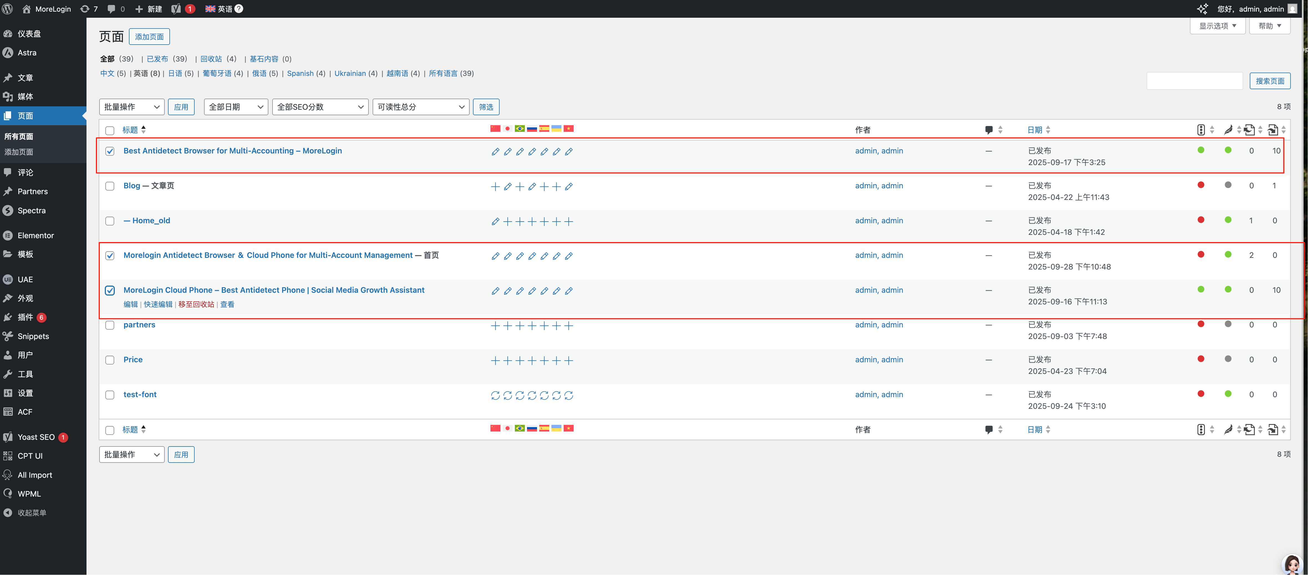Click first plus translation icon in Price row

[x=495, y=360]
